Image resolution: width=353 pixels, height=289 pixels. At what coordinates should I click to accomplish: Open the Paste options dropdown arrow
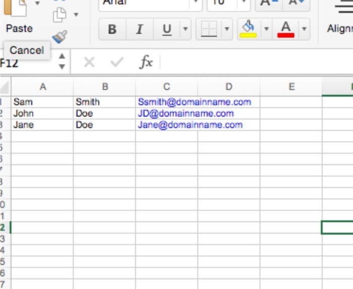coord(37,3)
